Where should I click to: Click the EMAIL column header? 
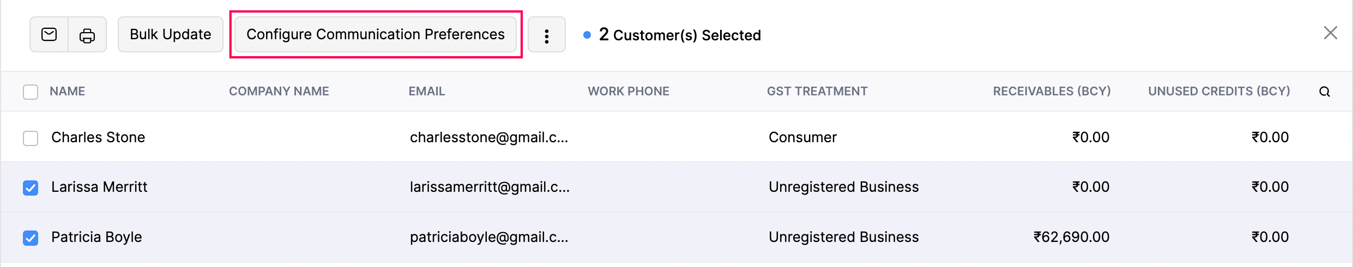tap(426, 92)
